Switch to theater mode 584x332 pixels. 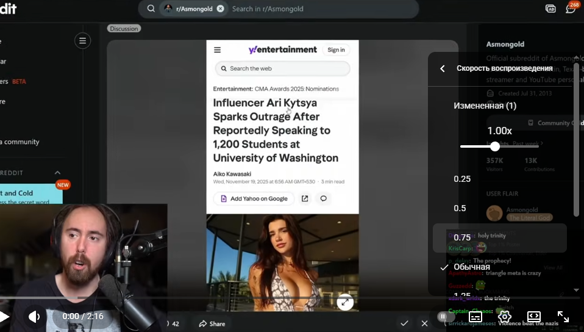click(534, 316)
